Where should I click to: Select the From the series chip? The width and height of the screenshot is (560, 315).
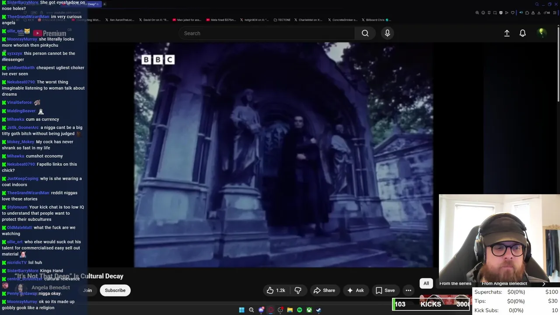click(x=455, y=283)
